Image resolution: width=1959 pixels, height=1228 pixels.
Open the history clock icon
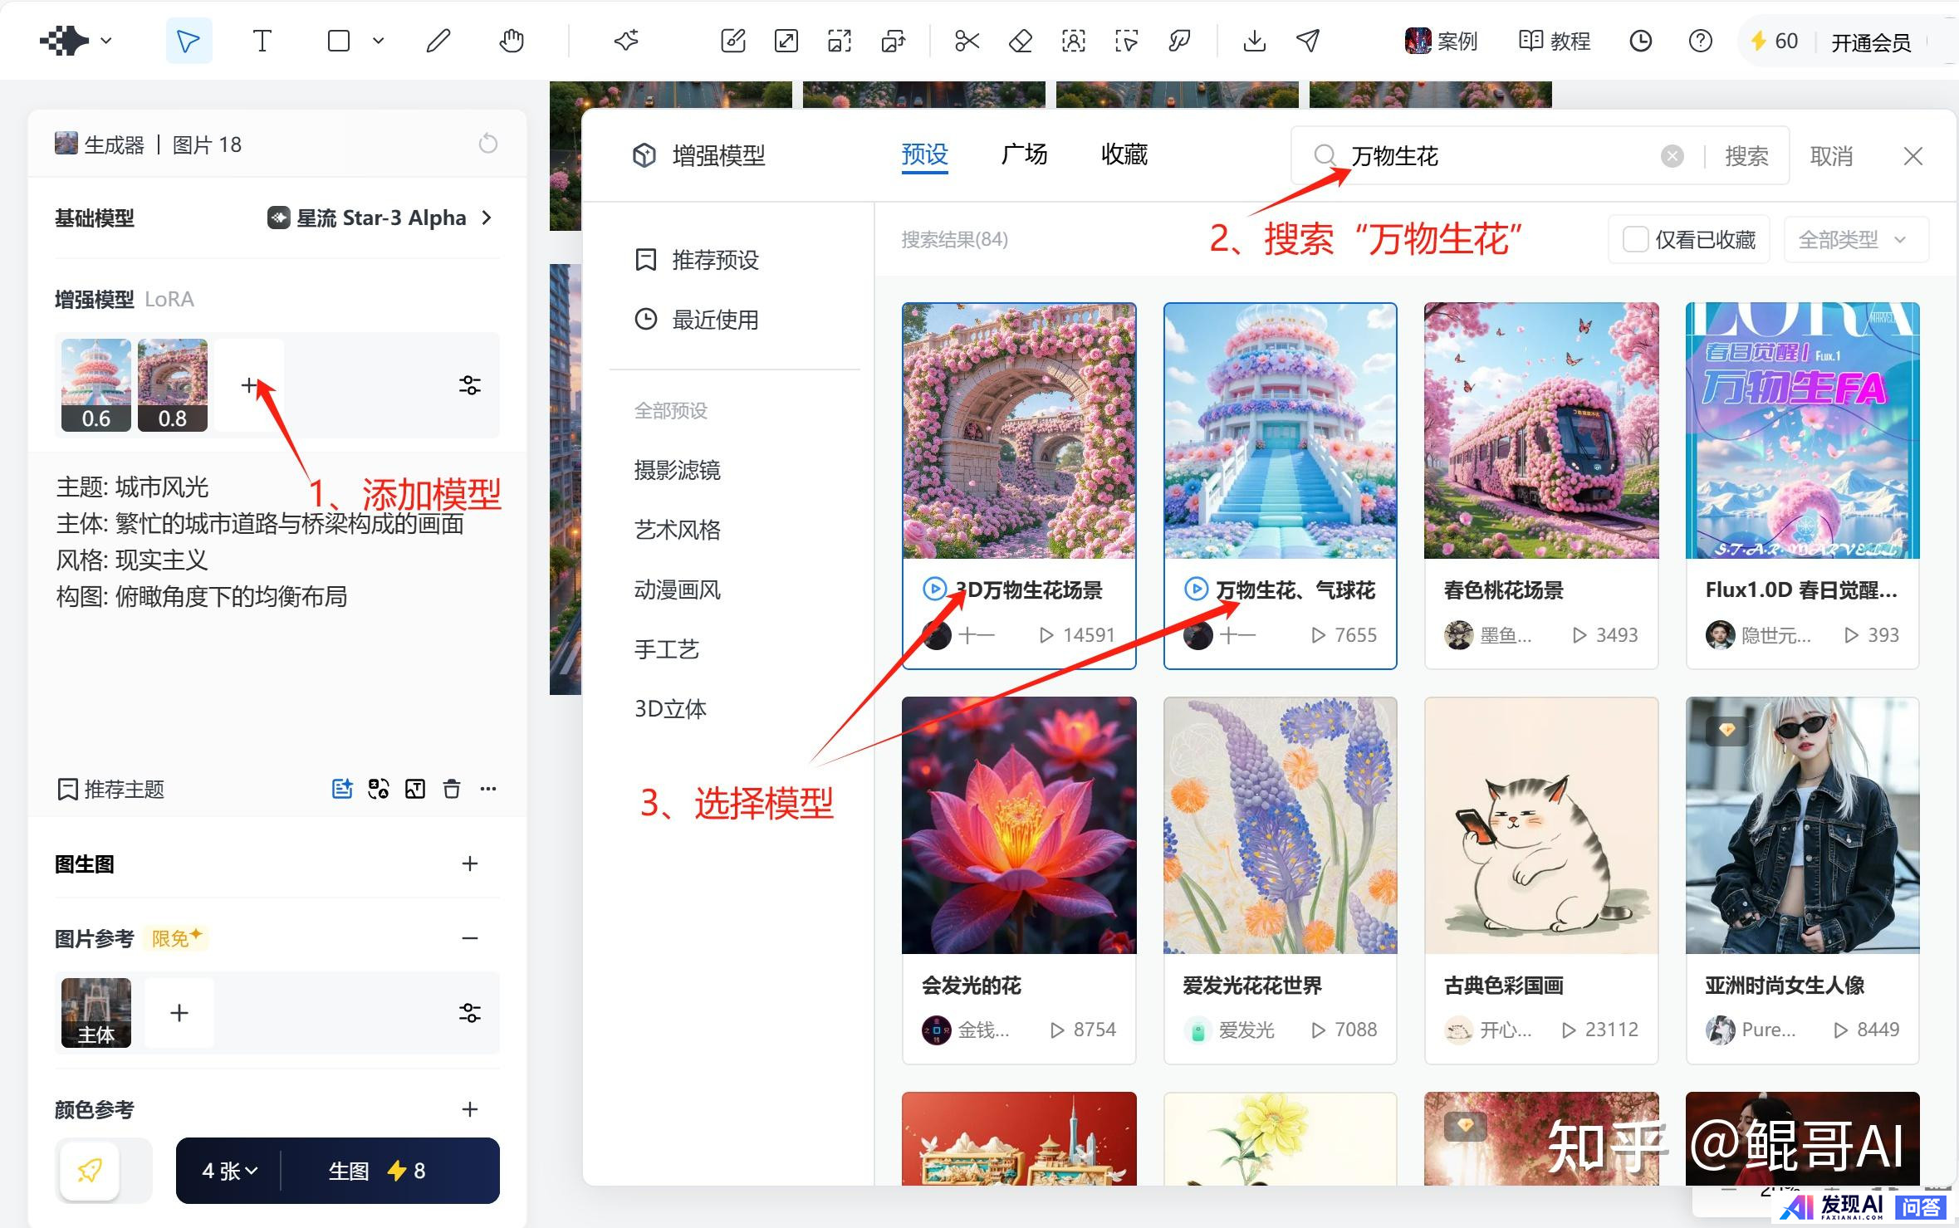tap(1640, 41)
